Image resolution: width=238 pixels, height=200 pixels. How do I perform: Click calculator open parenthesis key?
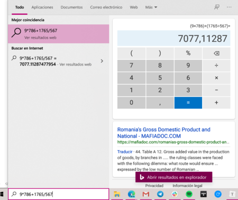coord(132,53)
